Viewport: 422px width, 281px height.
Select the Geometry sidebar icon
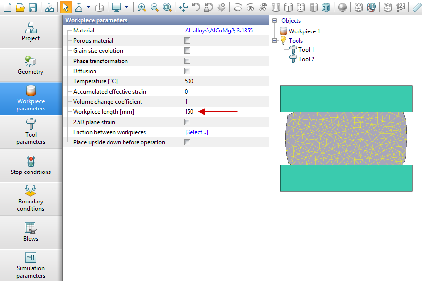point(31,64)
